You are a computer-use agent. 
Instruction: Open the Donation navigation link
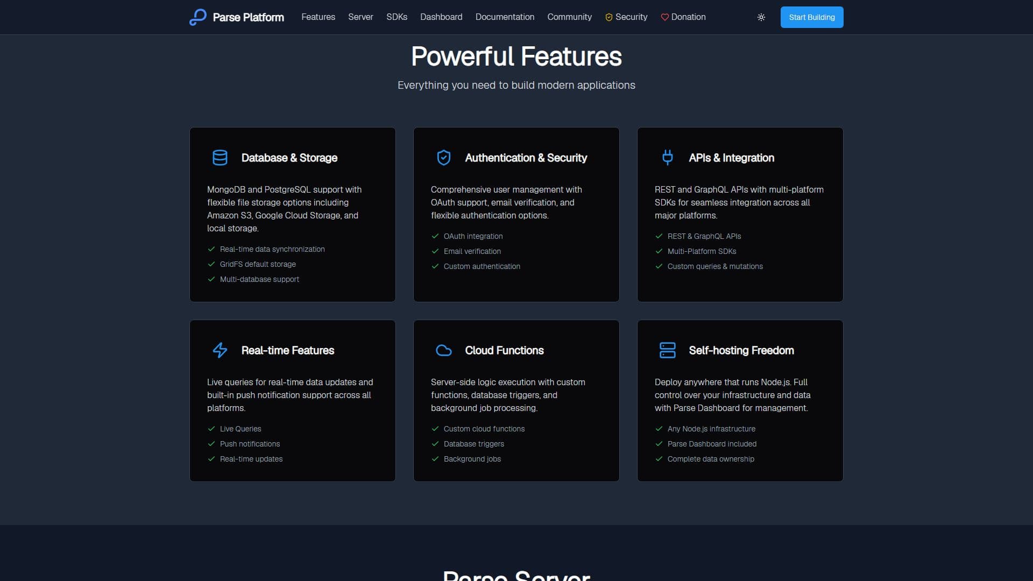(683, 17)
